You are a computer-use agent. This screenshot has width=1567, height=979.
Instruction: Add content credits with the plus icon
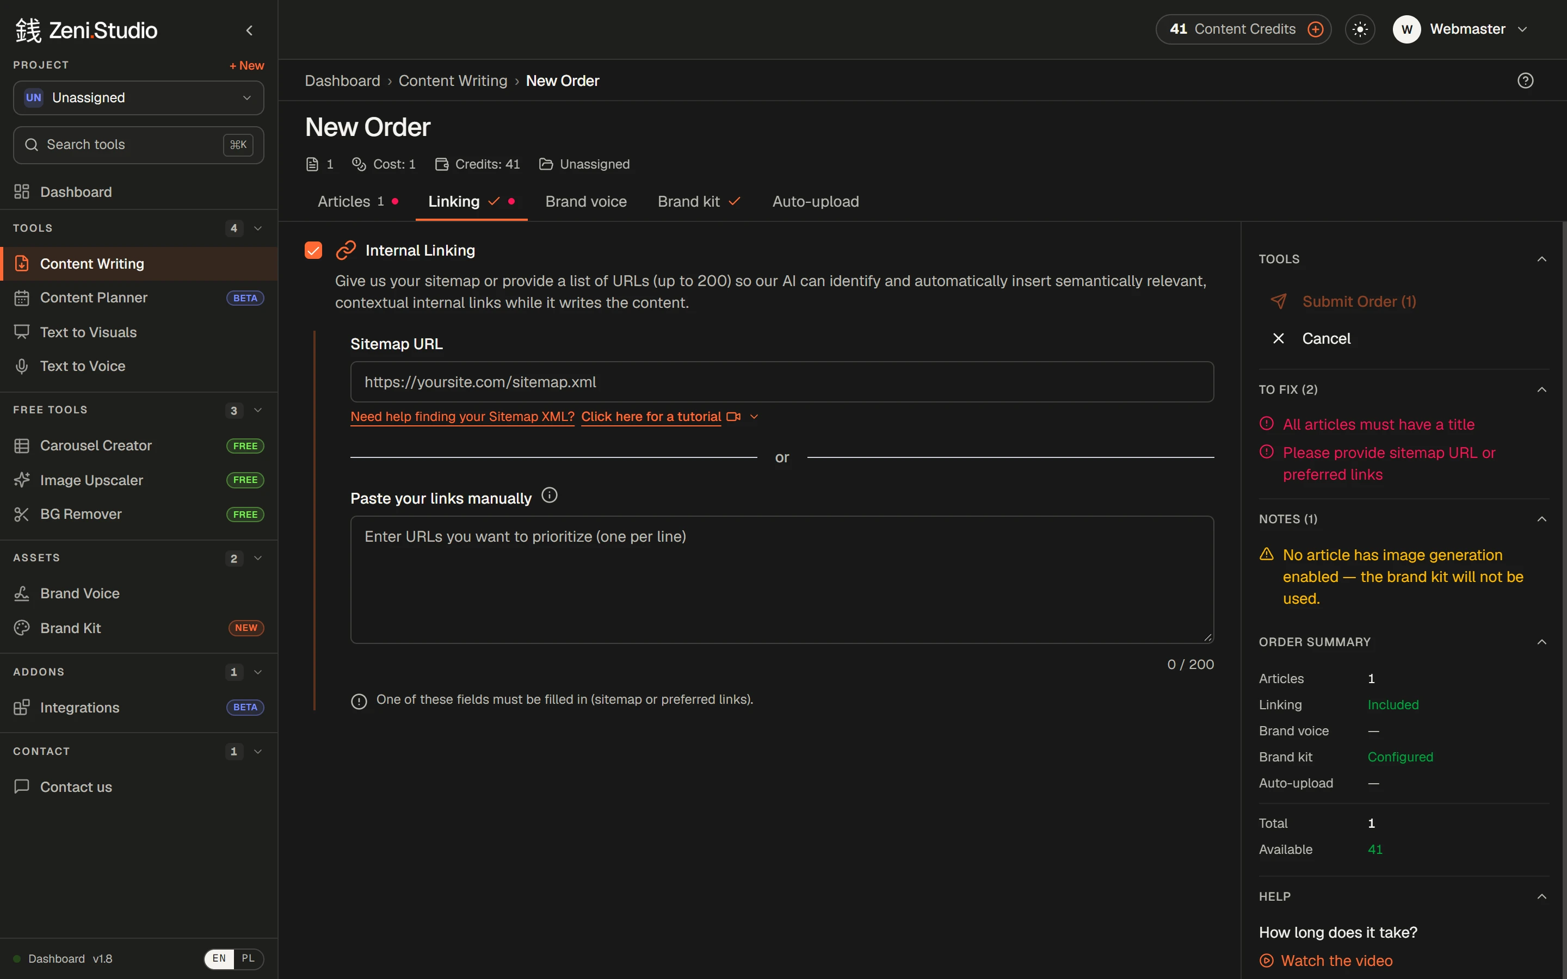[1315, 29]
